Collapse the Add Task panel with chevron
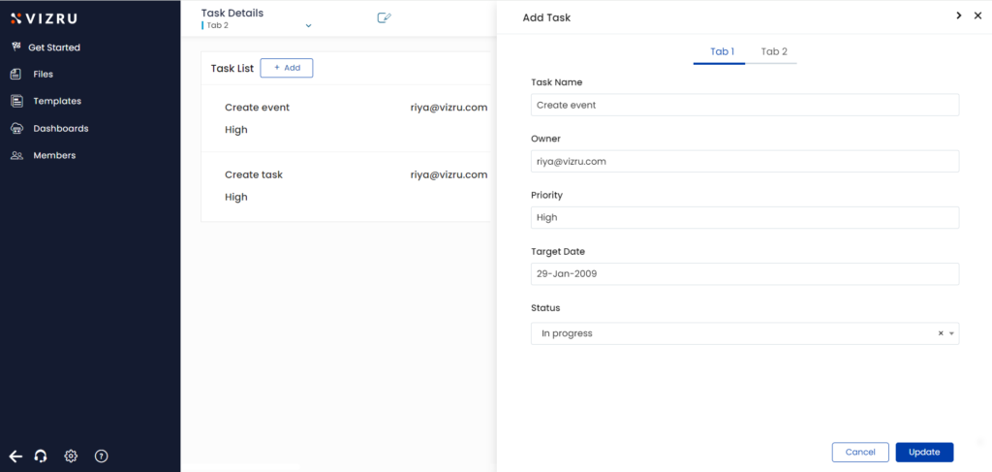This screenshot has height=472, width=992. [x=958, y=16]
